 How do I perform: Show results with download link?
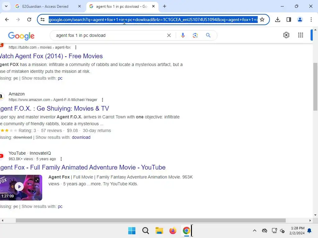tap(81, 137)
